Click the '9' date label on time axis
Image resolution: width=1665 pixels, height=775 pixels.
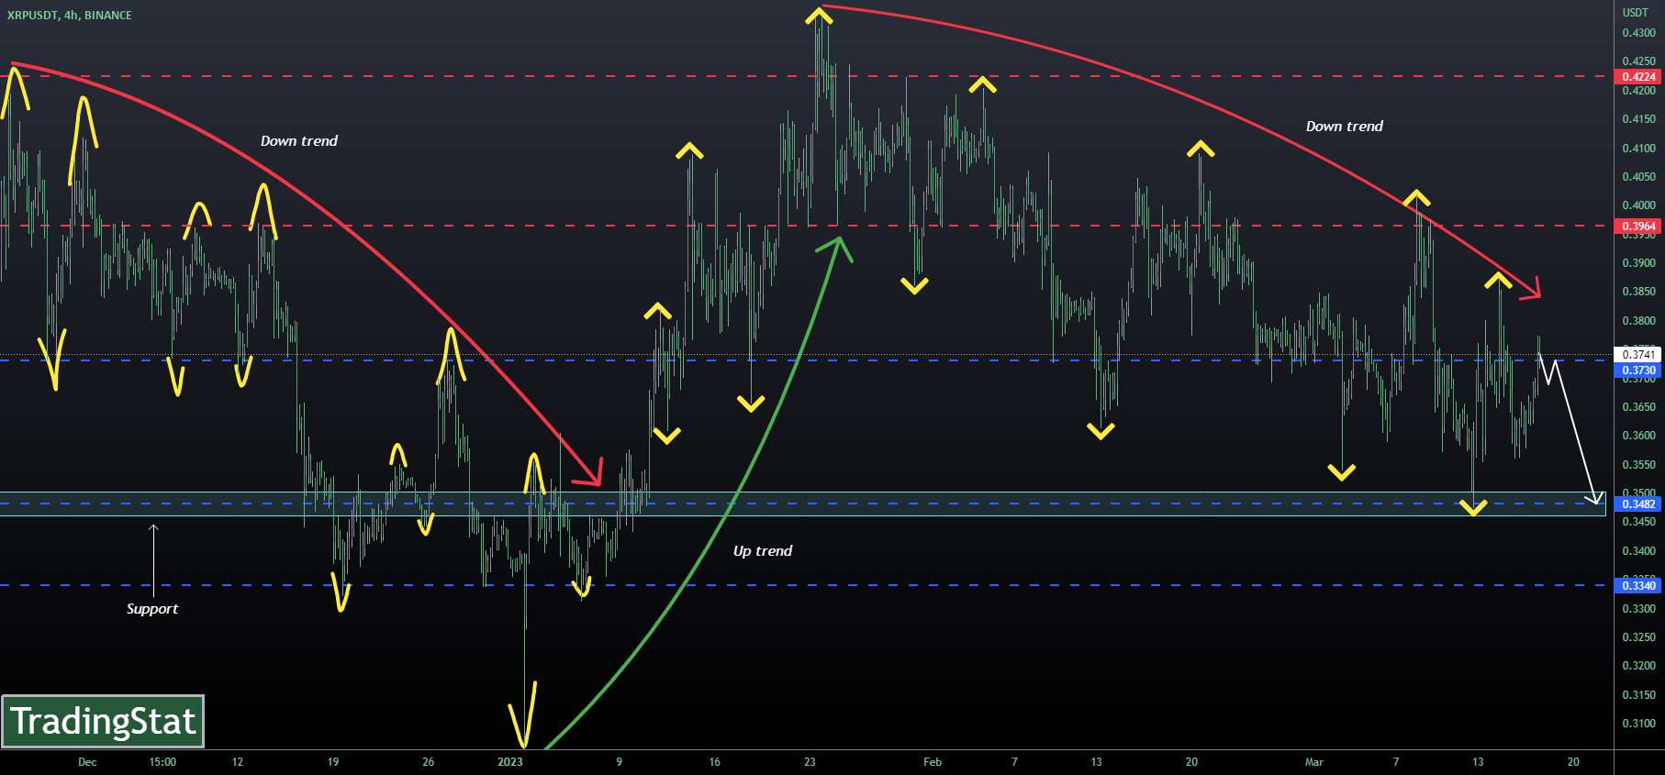tap(619, 762)
